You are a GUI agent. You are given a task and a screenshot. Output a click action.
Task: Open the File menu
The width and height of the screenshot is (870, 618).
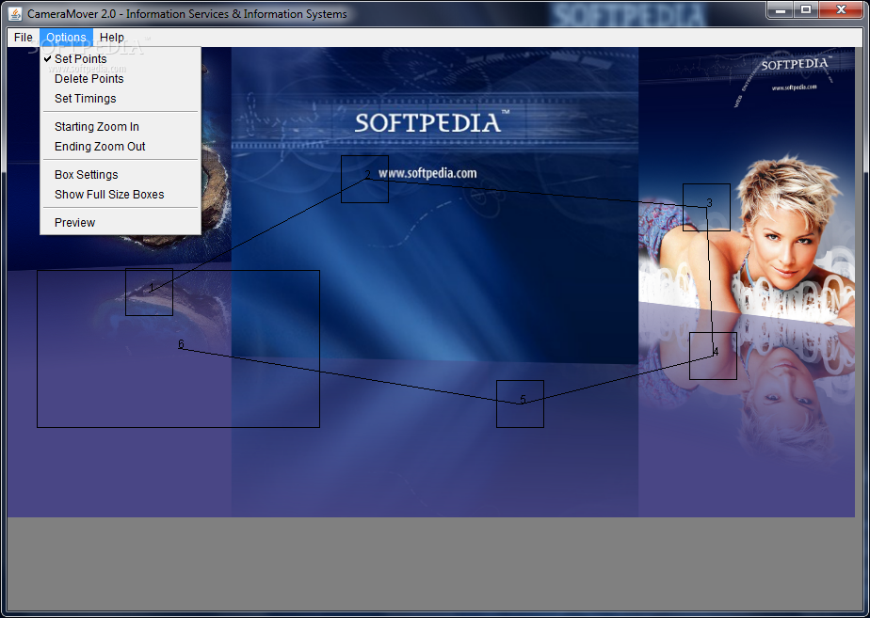[24, 37]
